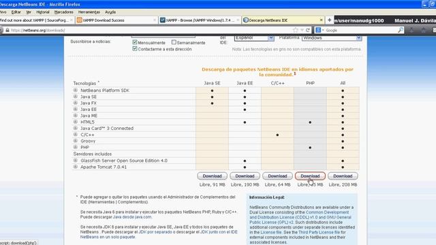Click the Google search box
The height and width of the screenshot is (245, 436).
pos(361,30)
